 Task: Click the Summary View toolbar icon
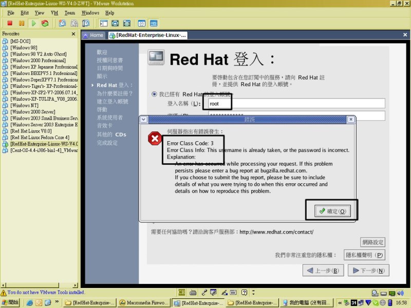142,23
